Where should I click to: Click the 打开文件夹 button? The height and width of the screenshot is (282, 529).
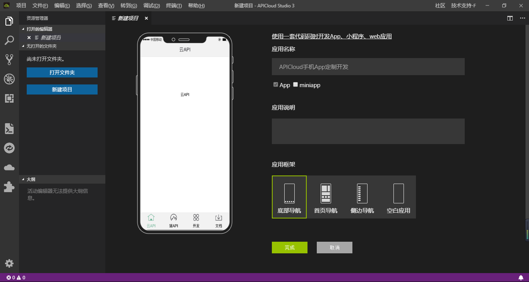click(62, 72)
